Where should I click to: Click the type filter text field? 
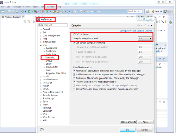tap(53, 25)
